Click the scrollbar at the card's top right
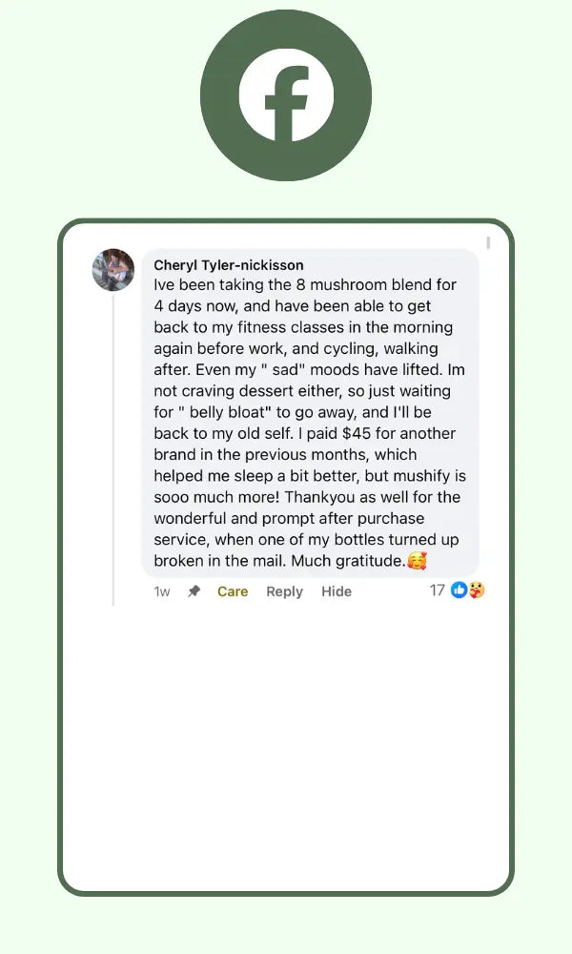572x954 pixels. (488, 243)
